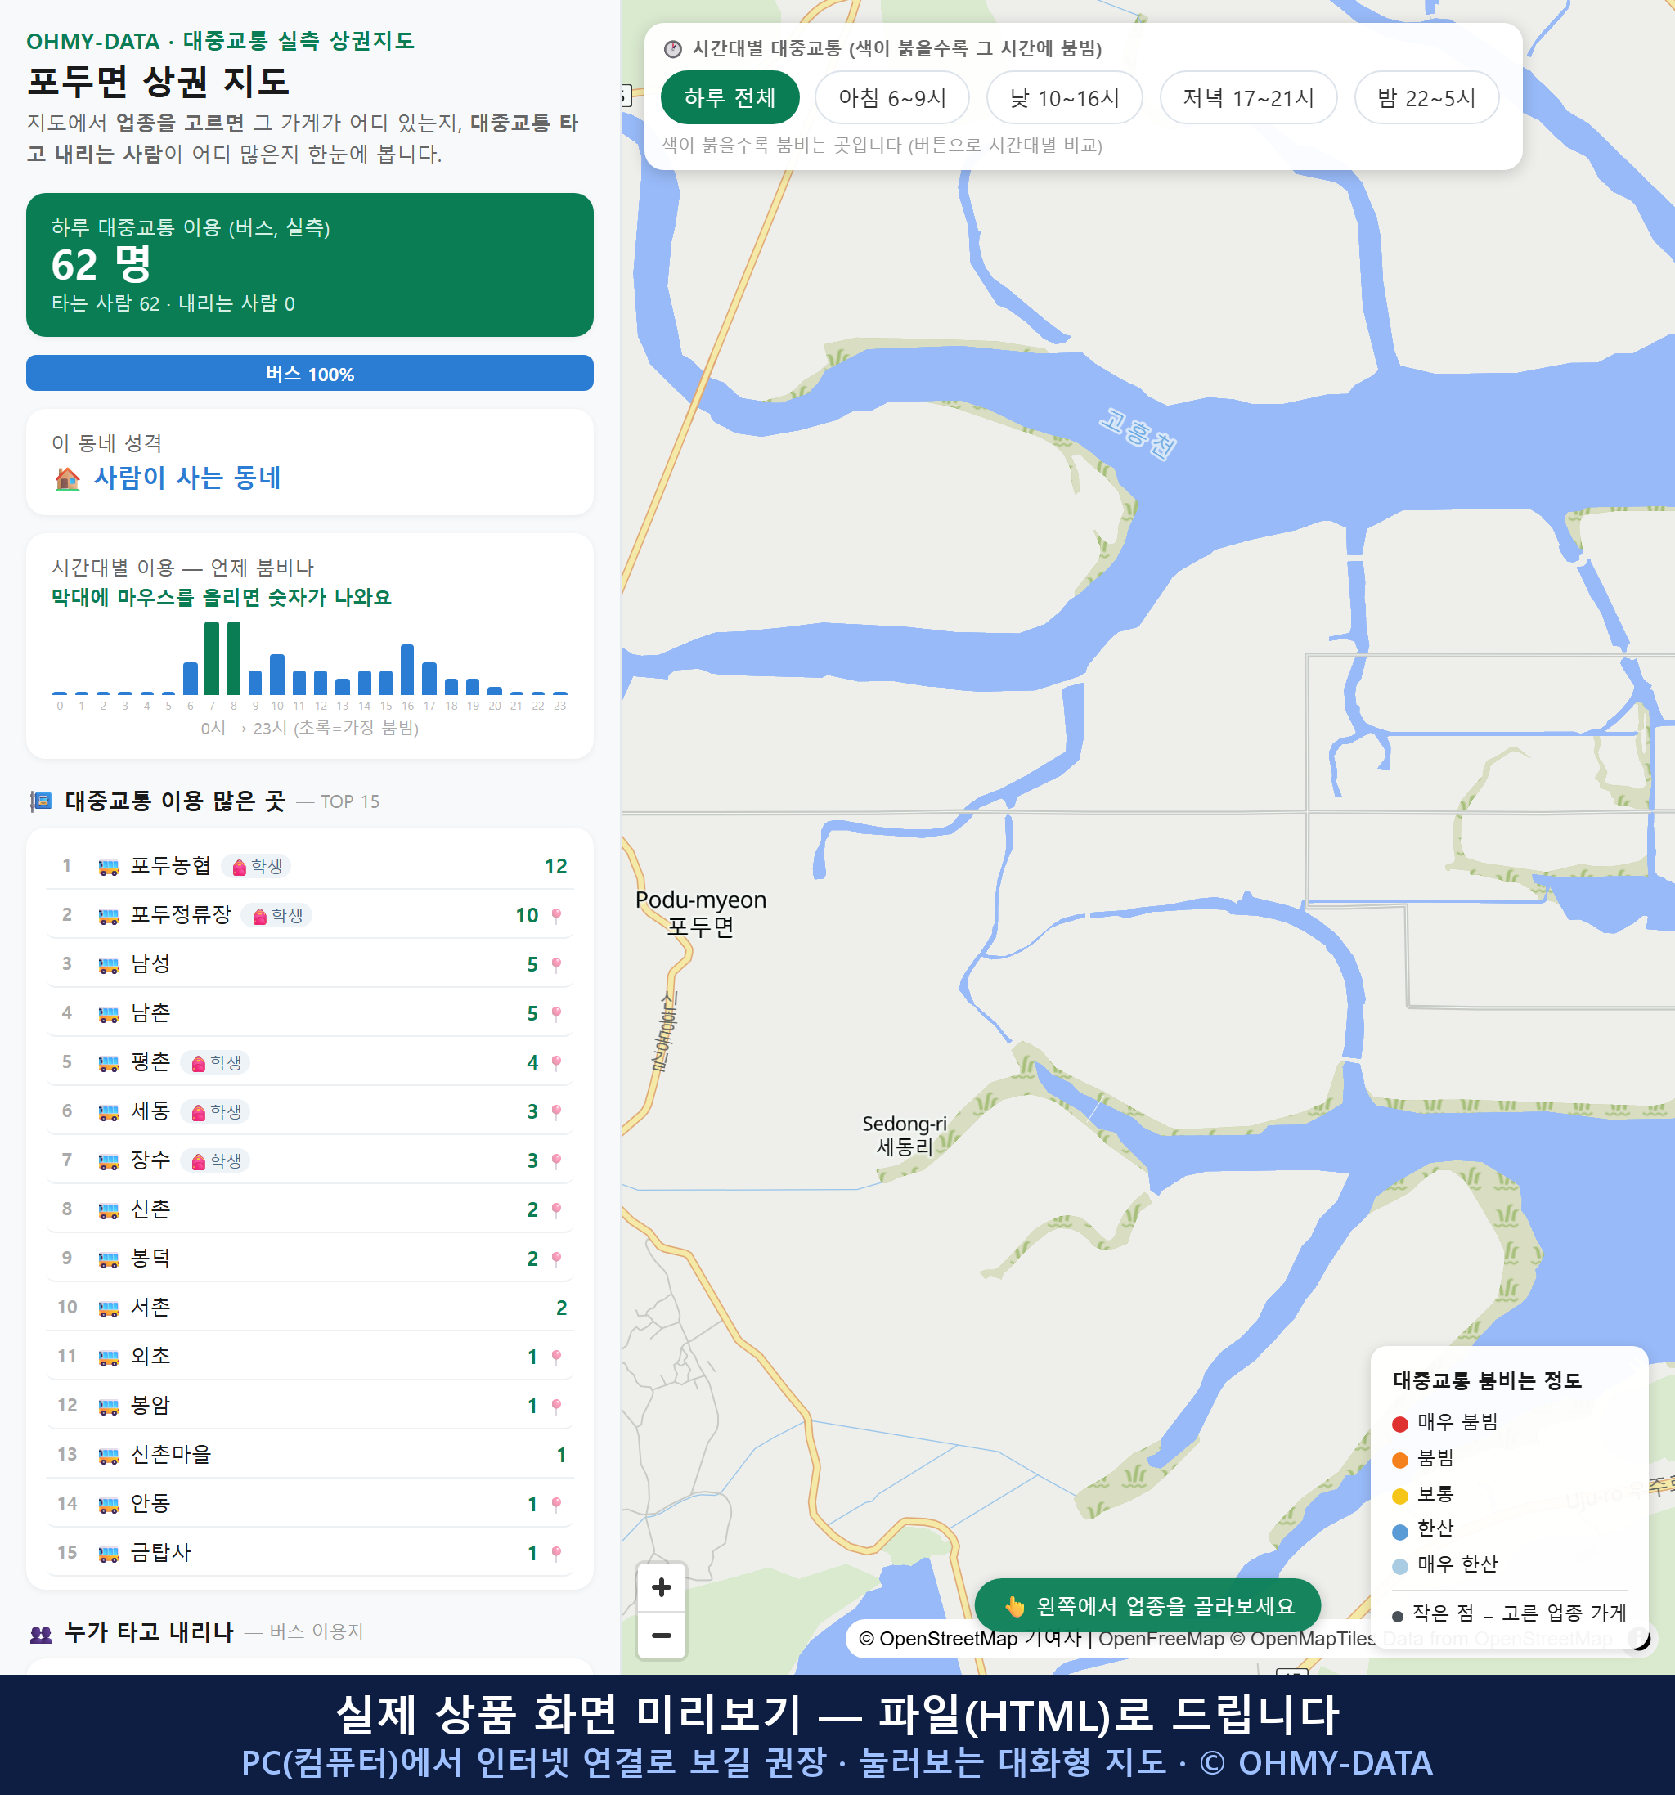This screenshot has width=1675, height=1795.
Task: Click the 버스 100% share bar
Action: tap(310, 374)
